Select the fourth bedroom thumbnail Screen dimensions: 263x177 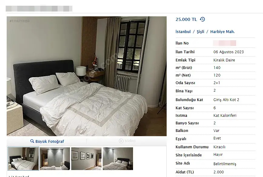pos(118,159)
